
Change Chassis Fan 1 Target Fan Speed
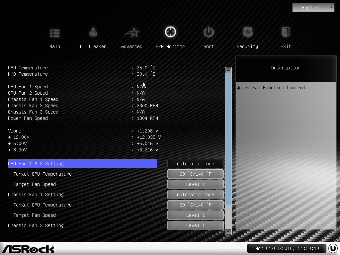[x=195, y=215]
